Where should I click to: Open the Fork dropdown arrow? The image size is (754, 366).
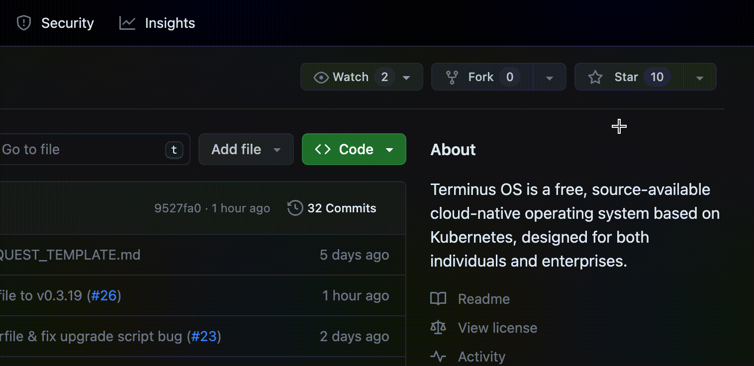tap(550, 77)
